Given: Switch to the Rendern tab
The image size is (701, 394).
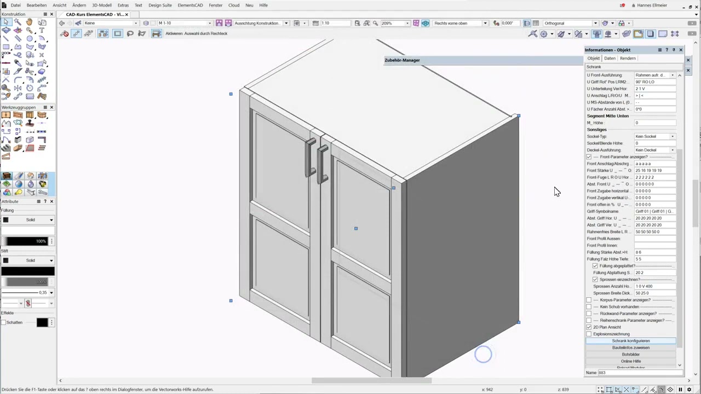Looking at the screenshot, I should tap(628, 58).
